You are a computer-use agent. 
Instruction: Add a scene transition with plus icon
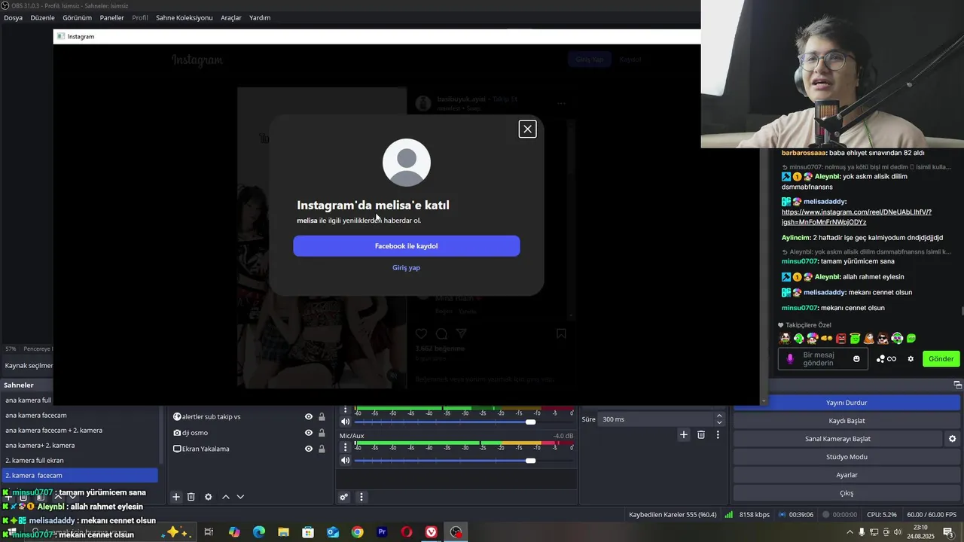coord(684,434)
